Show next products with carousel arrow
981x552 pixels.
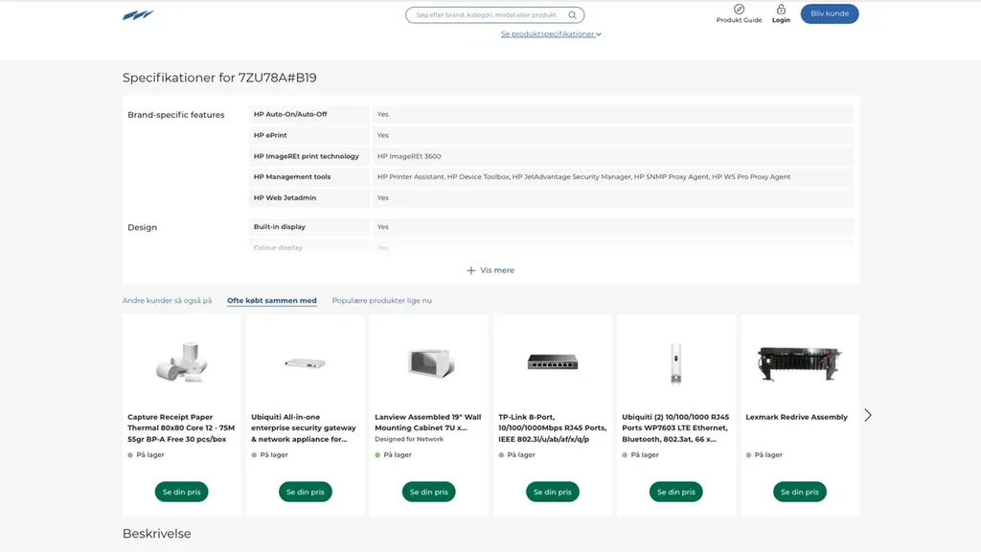868,416
